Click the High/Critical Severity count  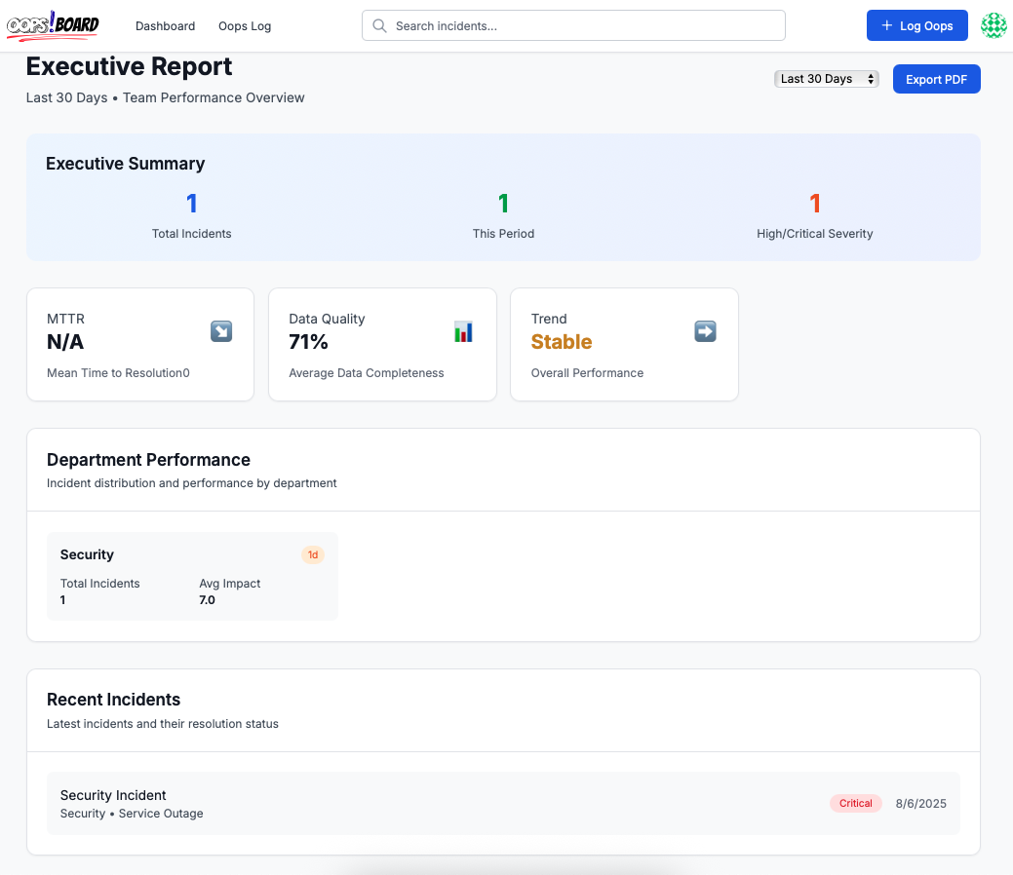click(815, 204)
